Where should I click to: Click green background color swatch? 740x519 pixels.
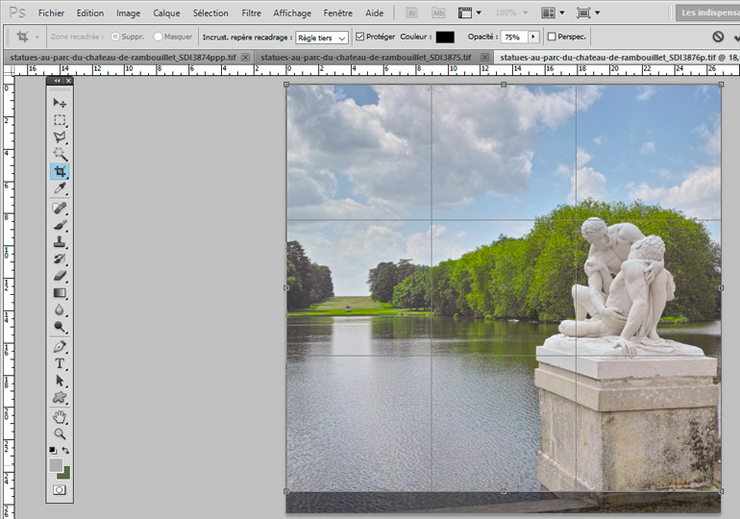point(65,474)
